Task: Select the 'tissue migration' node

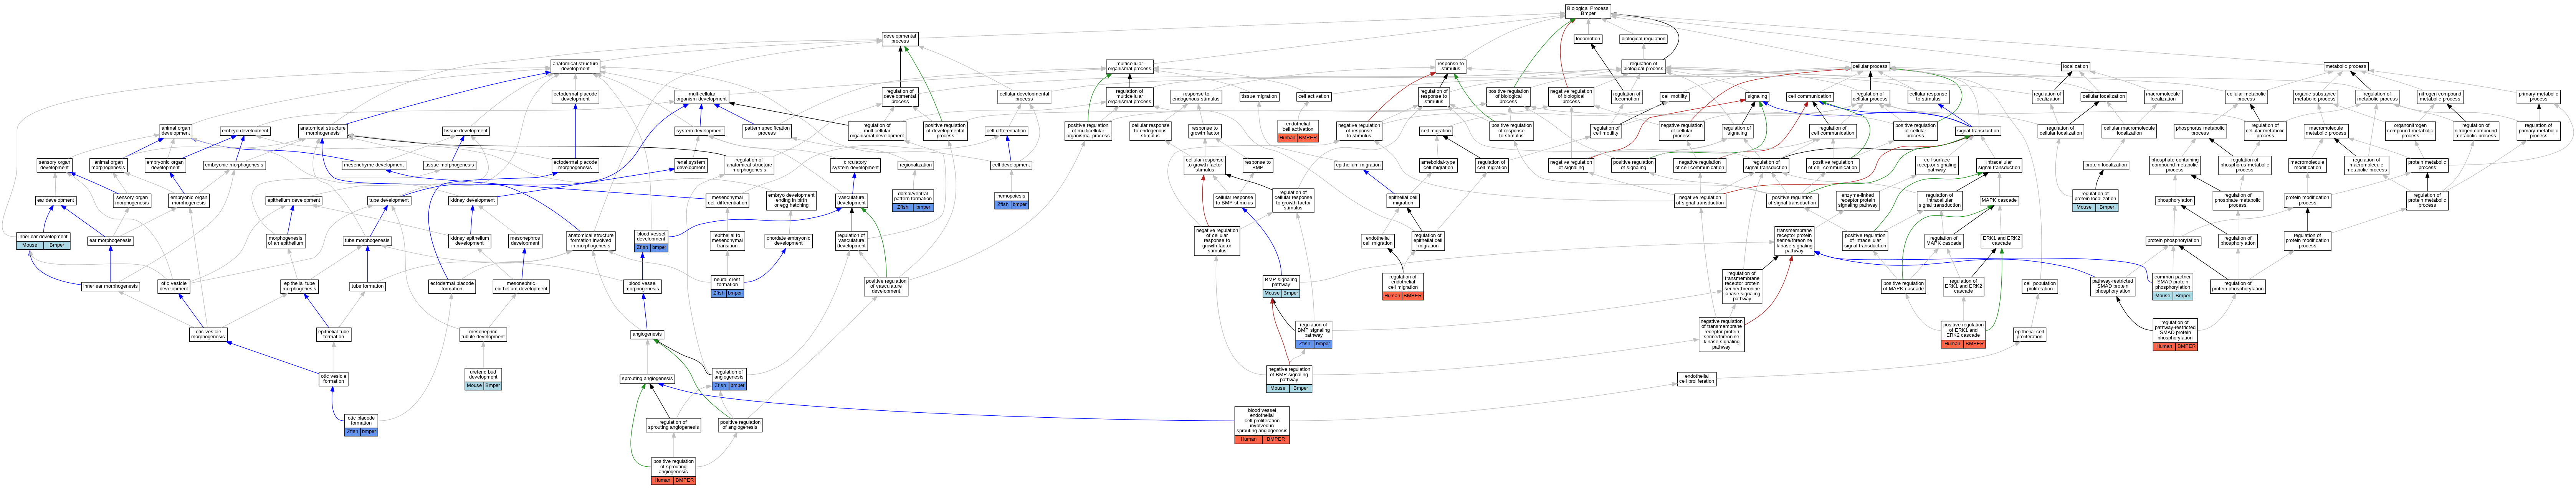Action: pyautogui.click(x=1259, y=97)
